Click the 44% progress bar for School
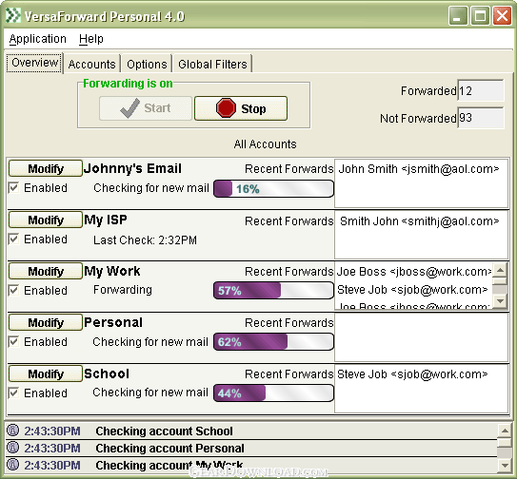 273,393
